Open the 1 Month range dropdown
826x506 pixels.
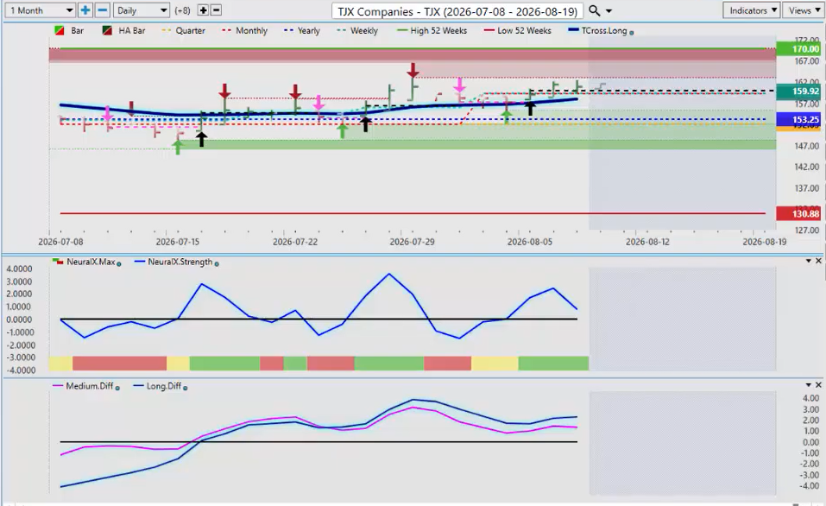(x=40, y=10)
